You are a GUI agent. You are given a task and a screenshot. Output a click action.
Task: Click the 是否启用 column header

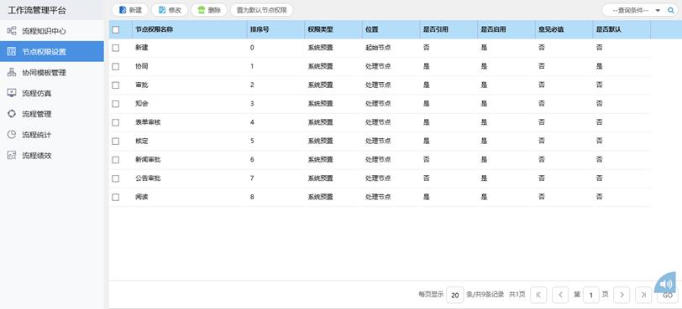(x=506, y=30)
